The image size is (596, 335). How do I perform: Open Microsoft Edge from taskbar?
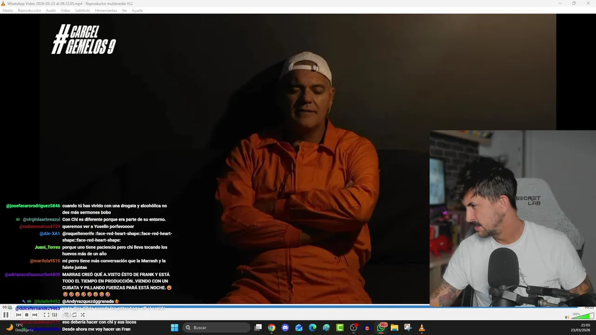[312, 328]
